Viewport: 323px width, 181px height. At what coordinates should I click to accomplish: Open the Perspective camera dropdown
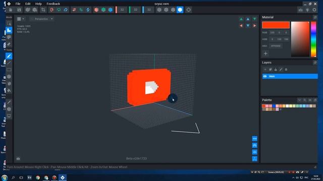[41, 19]
